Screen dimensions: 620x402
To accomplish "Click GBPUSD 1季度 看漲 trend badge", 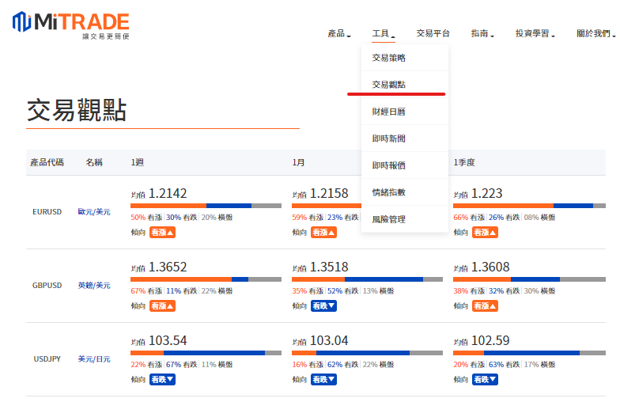I will coord(485,305).
